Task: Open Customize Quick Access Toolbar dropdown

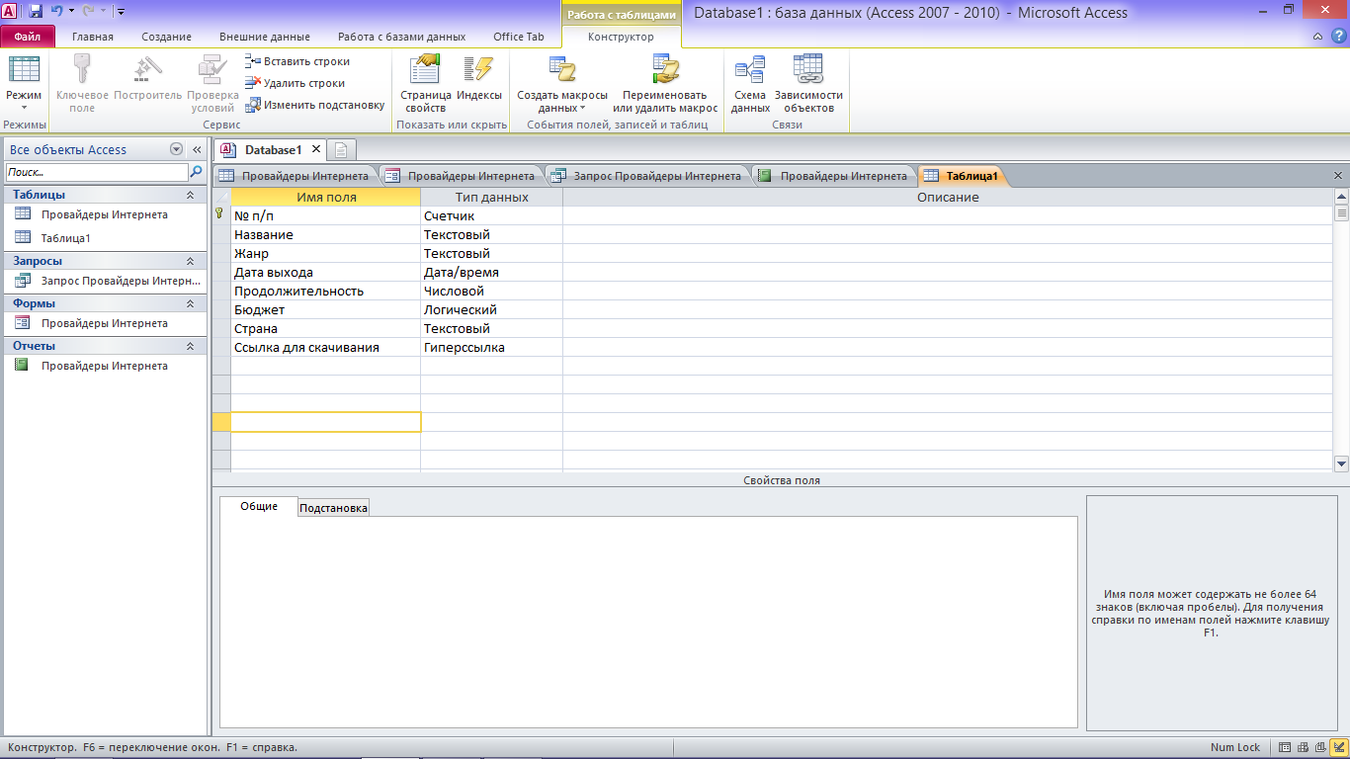Action: pyautogui.click(x=121, y=12)
